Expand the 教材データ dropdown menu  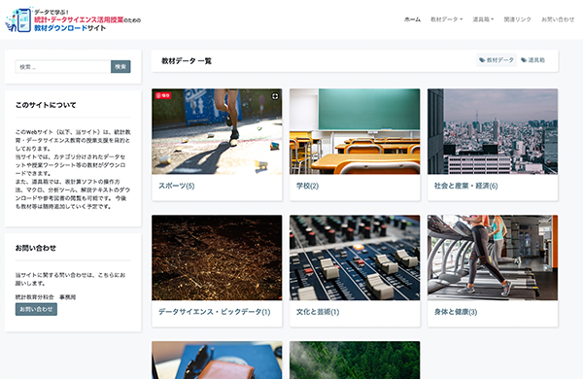(x=446, y=19)
